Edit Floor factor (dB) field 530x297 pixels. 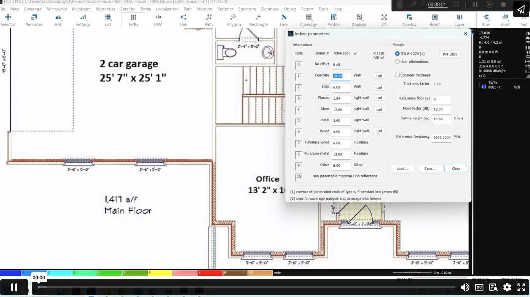click(441, 109)
